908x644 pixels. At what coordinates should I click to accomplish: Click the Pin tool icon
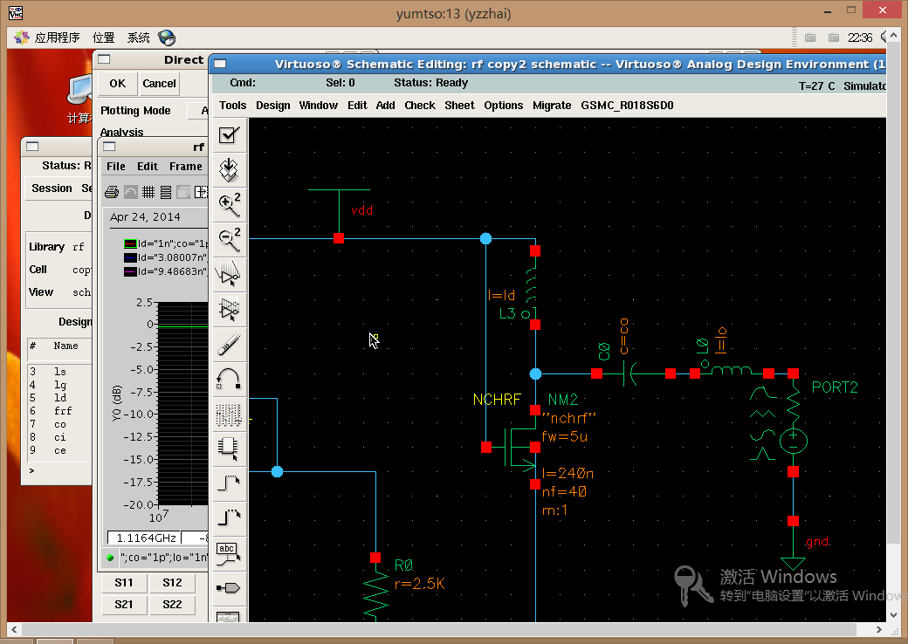tap(229, 587)
